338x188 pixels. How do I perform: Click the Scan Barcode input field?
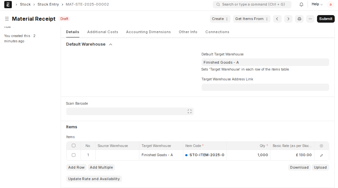pos(130,111)
